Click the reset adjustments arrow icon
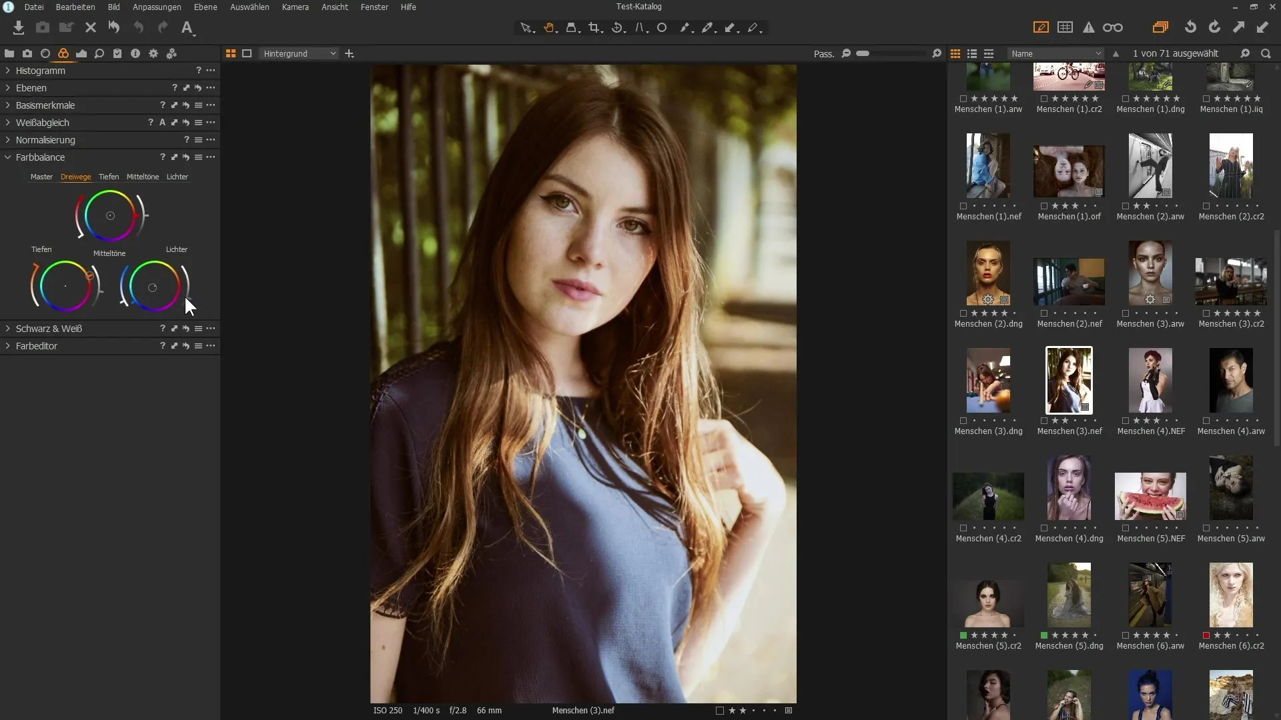This screenshot has width=1281, height=720. [114, 27]
